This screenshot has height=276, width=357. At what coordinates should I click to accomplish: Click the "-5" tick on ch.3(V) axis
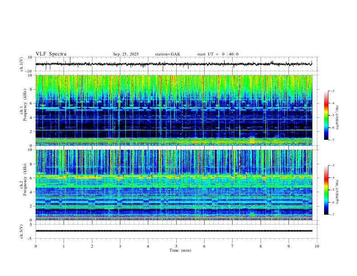point(31,239)
